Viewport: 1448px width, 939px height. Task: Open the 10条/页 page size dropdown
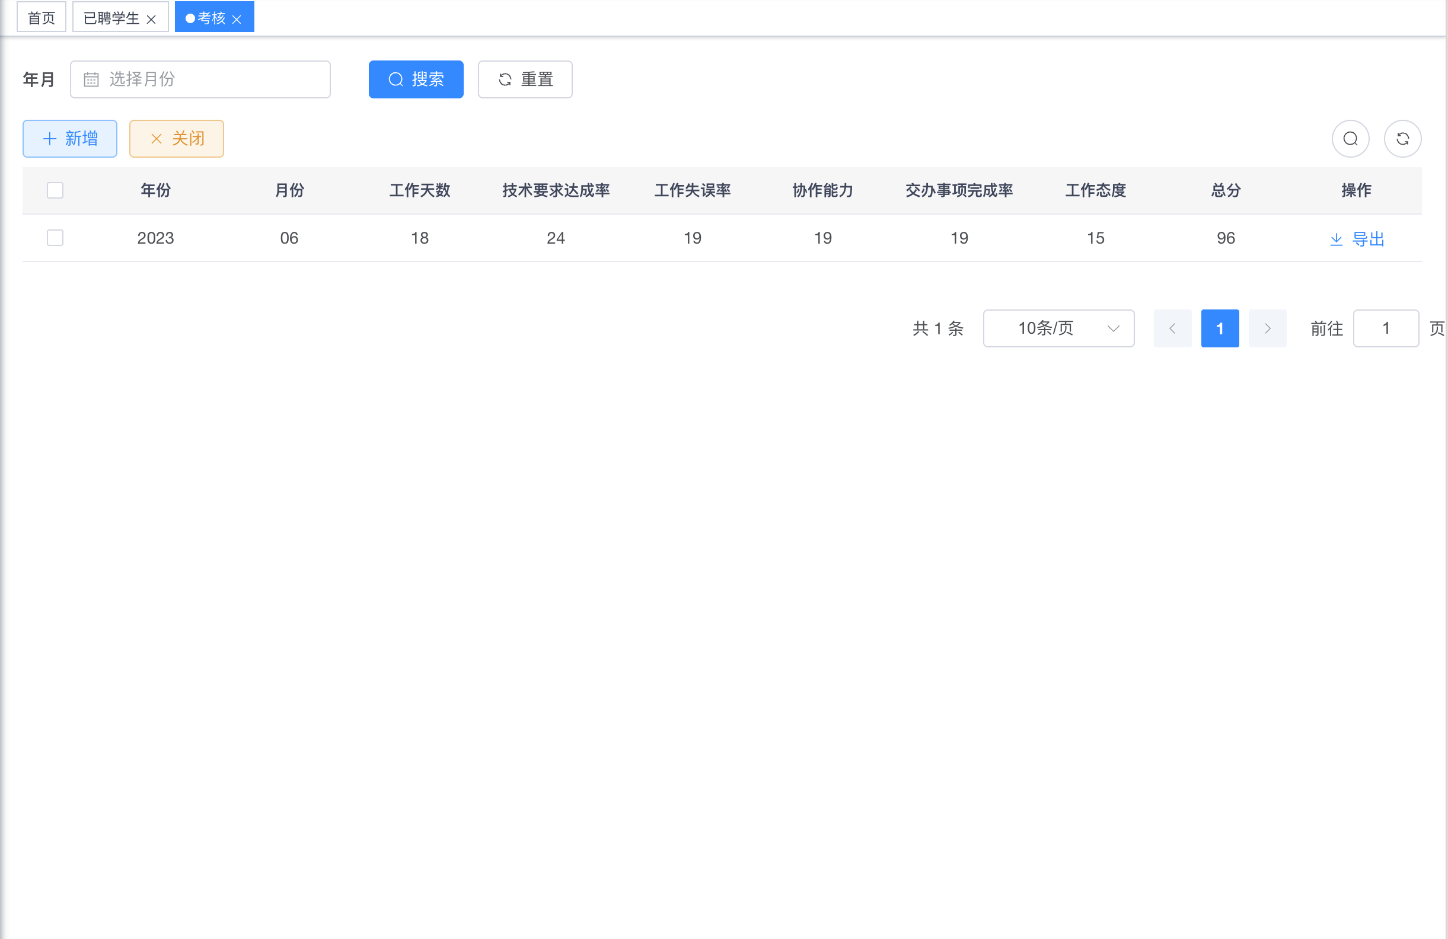click(1058, 328)
